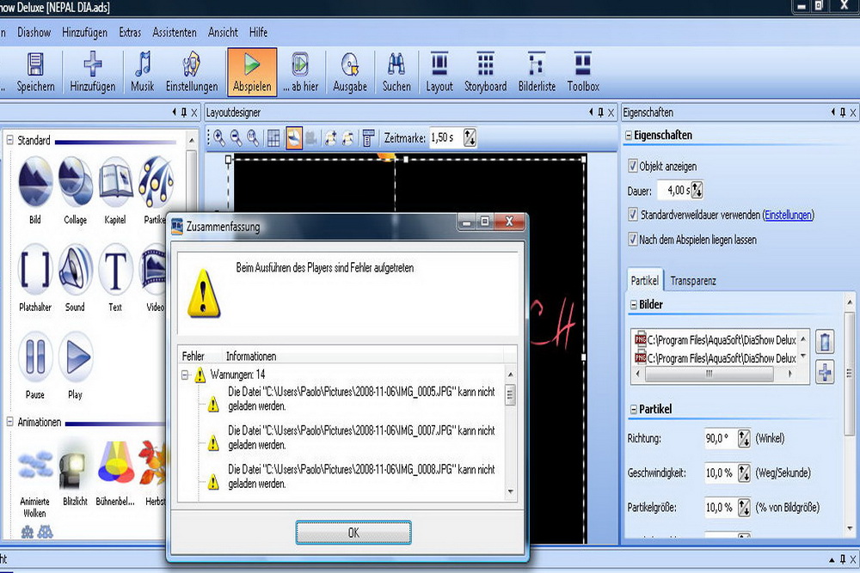Select the Collage object icon
The width and height of the screenshot is (860, 573).
(x=76, y=182)
